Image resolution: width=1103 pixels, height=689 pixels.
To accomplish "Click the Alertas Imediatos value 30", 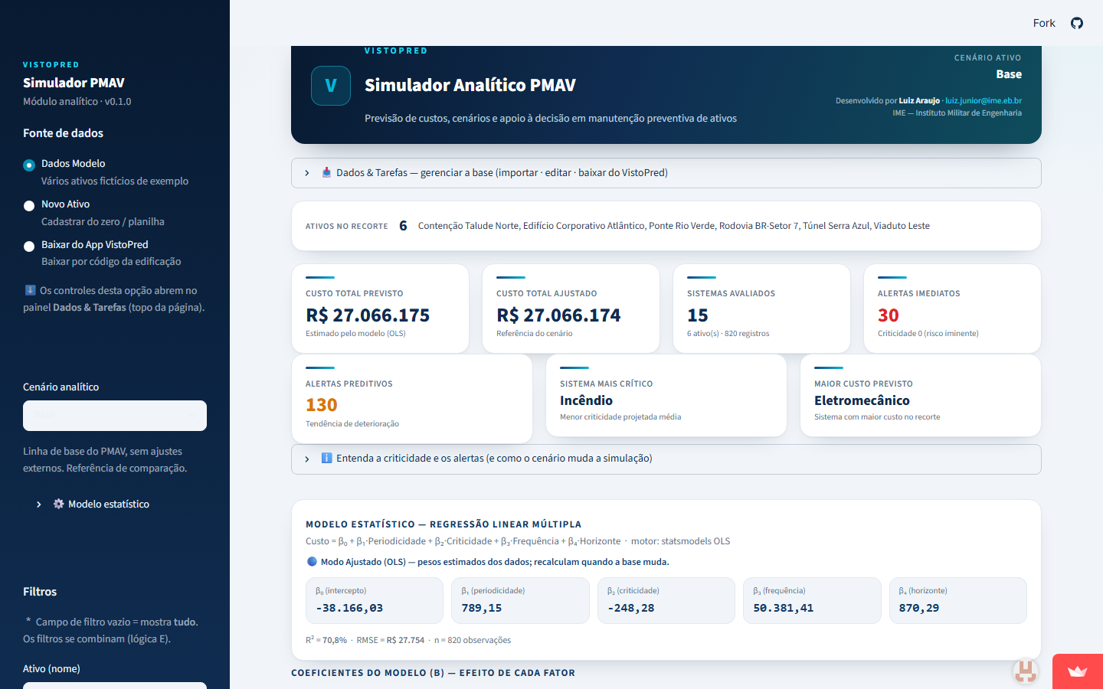I will tap(889, 315).
